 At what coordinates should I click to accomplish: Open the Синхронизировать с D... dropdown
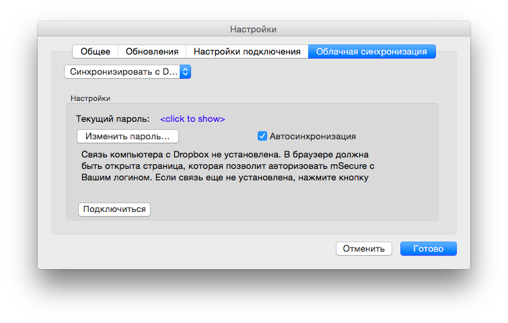pyautogui.click(x=122, y=71)
